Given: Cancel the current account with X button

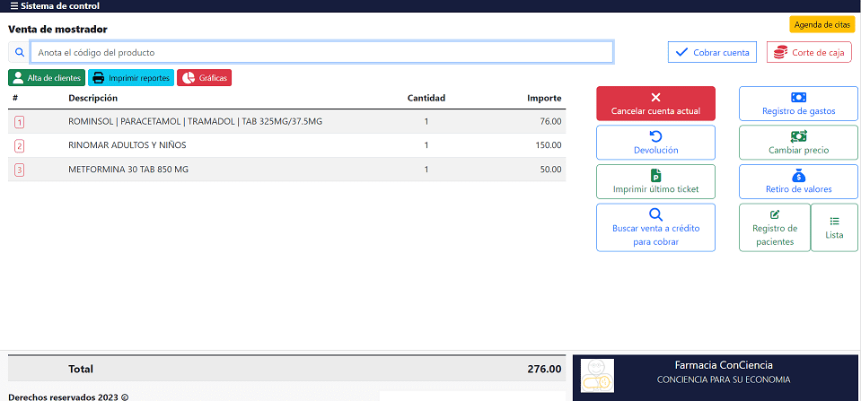Looking at the screenshot, I should 655,104.
